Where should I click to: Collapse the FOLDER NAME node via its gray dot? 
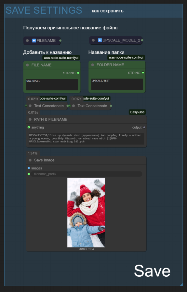[93, 65]
